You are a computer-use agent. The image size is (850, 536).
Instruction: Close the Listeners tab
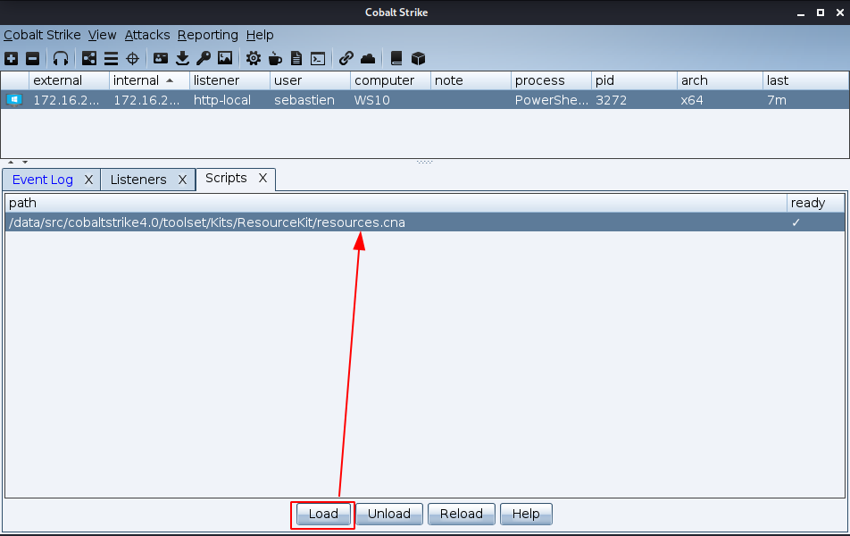(x=182, y=180)
